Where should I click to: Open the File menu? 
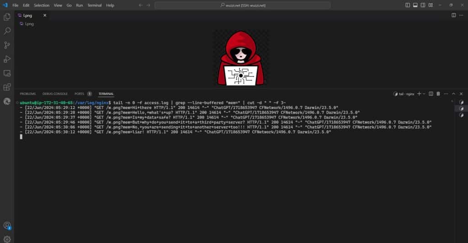[x=15, y=5]
